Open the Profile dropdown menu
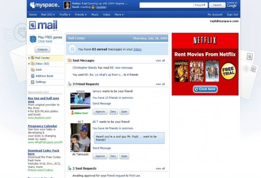The height and width of the screenshot is (178, 261). (x=65, y=14)
